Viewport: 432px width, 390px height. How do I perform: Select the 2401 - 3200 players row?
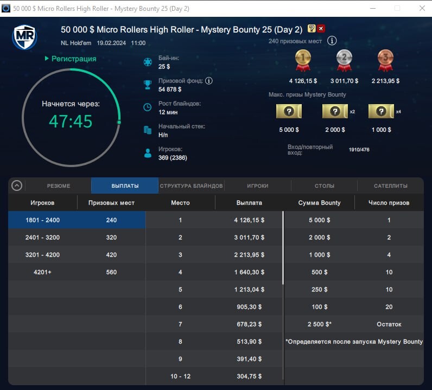(77, 238)
